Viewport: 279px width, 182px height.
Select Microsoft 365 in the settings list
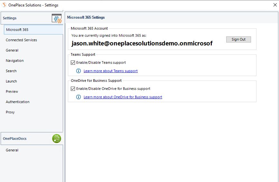coord(33,30)
